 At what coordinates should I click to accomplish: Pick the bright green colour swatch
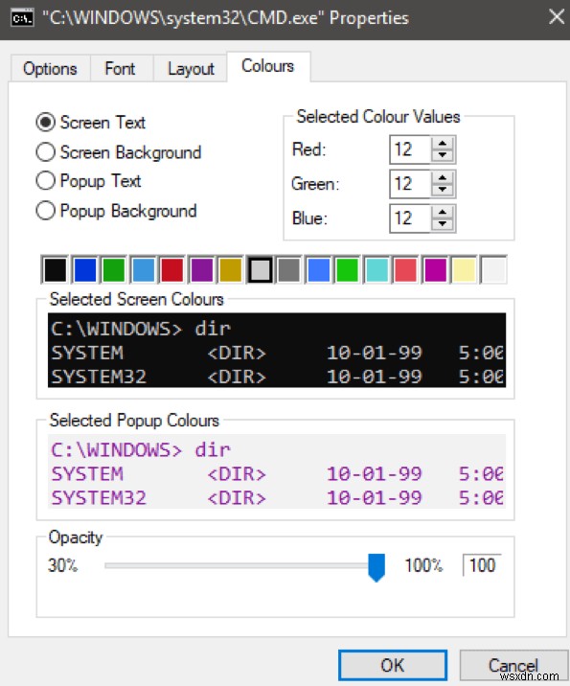pyautogui.click(x=348, y=269)
